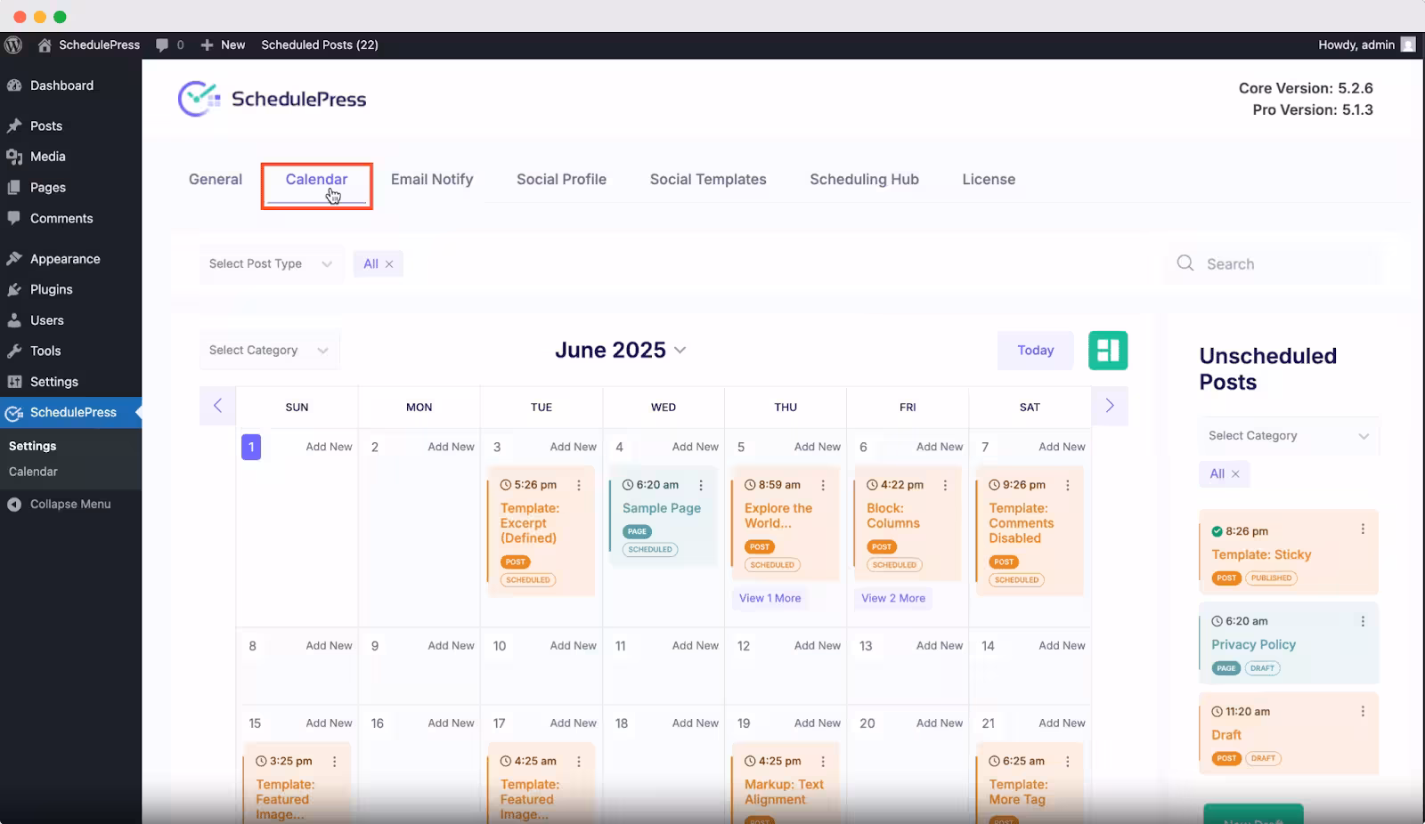Switch to the General tab

point(215,180)
